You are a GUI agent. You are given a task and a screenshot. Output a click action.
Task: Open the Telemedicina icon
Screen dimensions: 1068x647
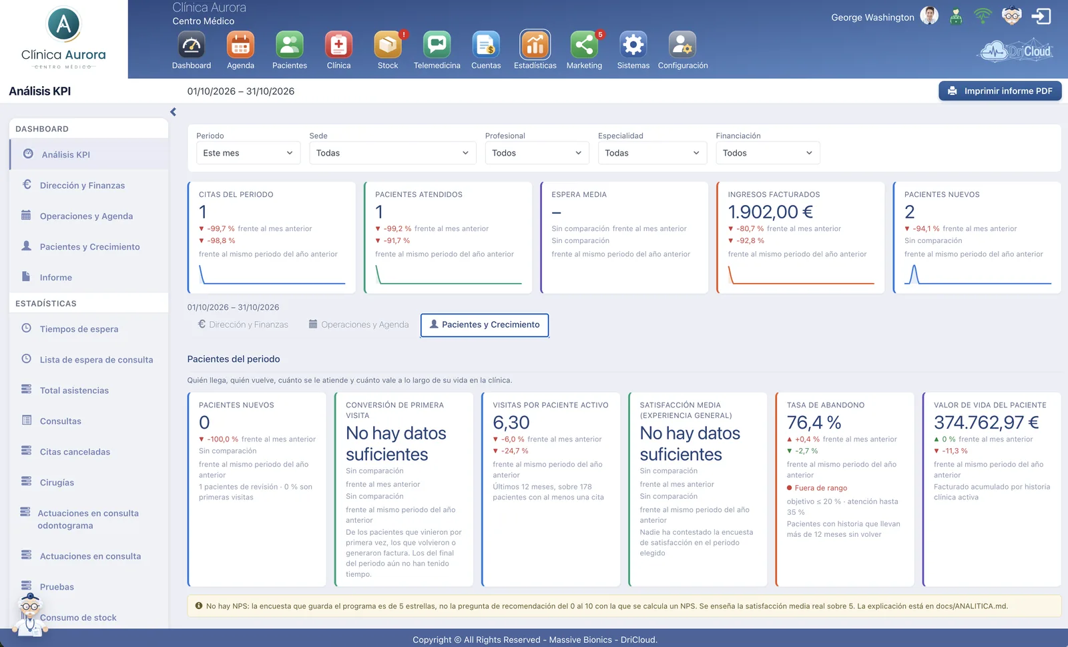pos(437,45)
